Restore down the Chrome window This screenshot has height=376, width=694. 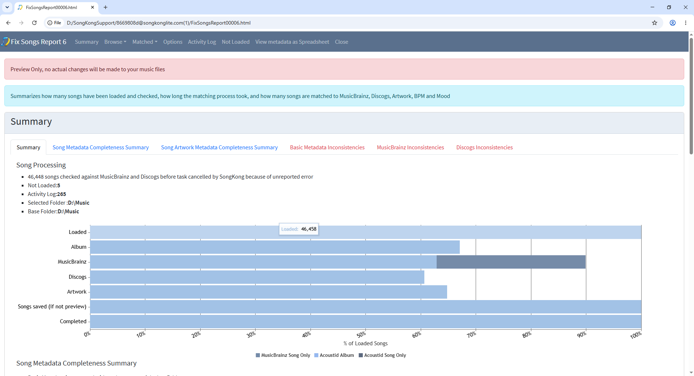669,7
